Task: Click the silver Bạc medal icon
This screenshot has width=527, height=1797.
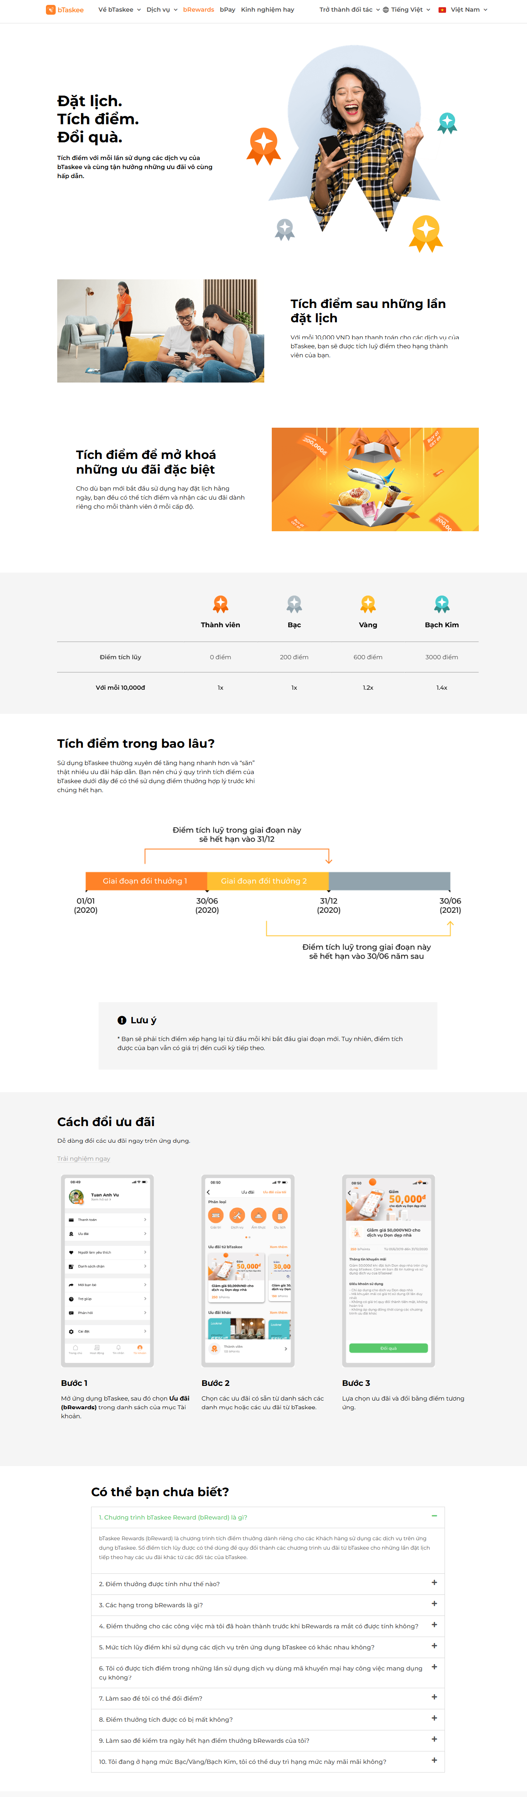Action: pyautogui.click(x=294, y=604)
